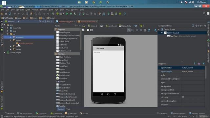Open the Event Log
This screenshot has width=210, height=118.
point(162,113)
